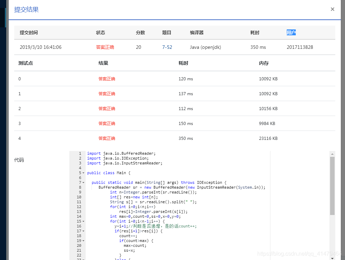345x260 pixels.
Task: Click the 提交时间 column header
Action: pos(29,33)
